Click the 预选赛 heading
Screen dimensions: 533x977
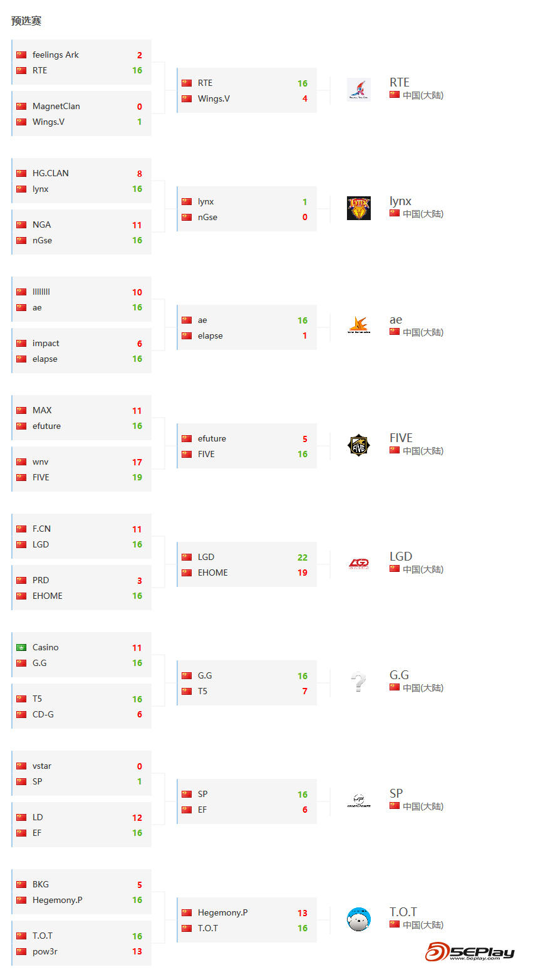click(x=26, y=21)
